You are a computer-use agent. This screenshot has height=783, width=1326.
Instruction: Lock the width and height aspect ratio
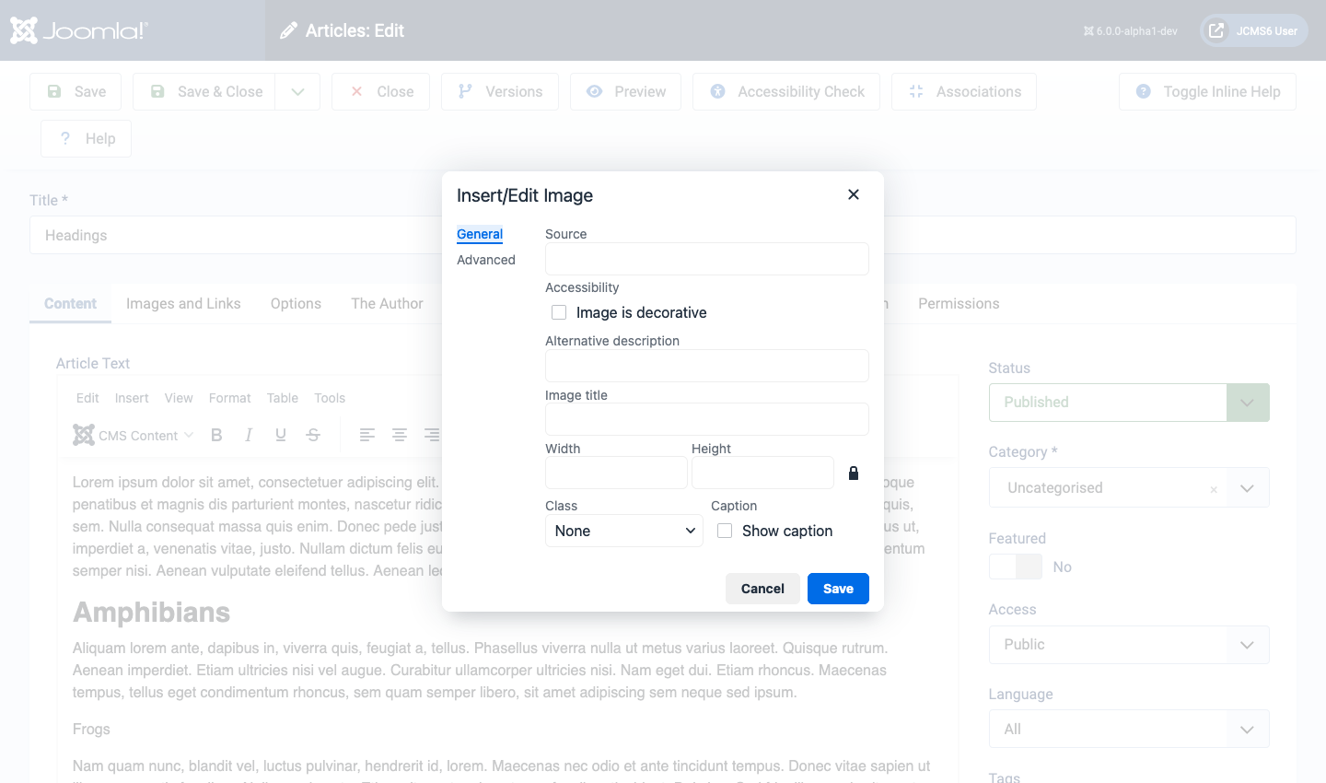(x=853, y=473)
